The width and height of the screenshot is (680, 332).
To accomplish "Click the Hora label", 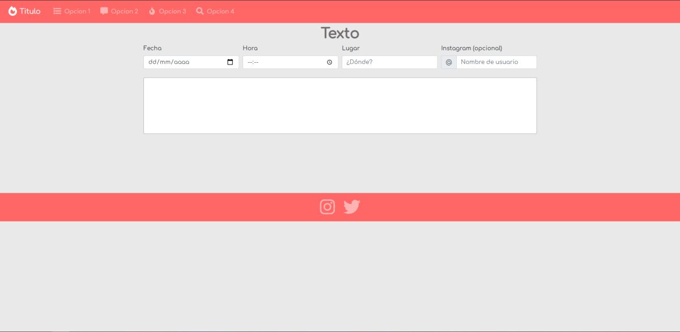I will point(250,48).
